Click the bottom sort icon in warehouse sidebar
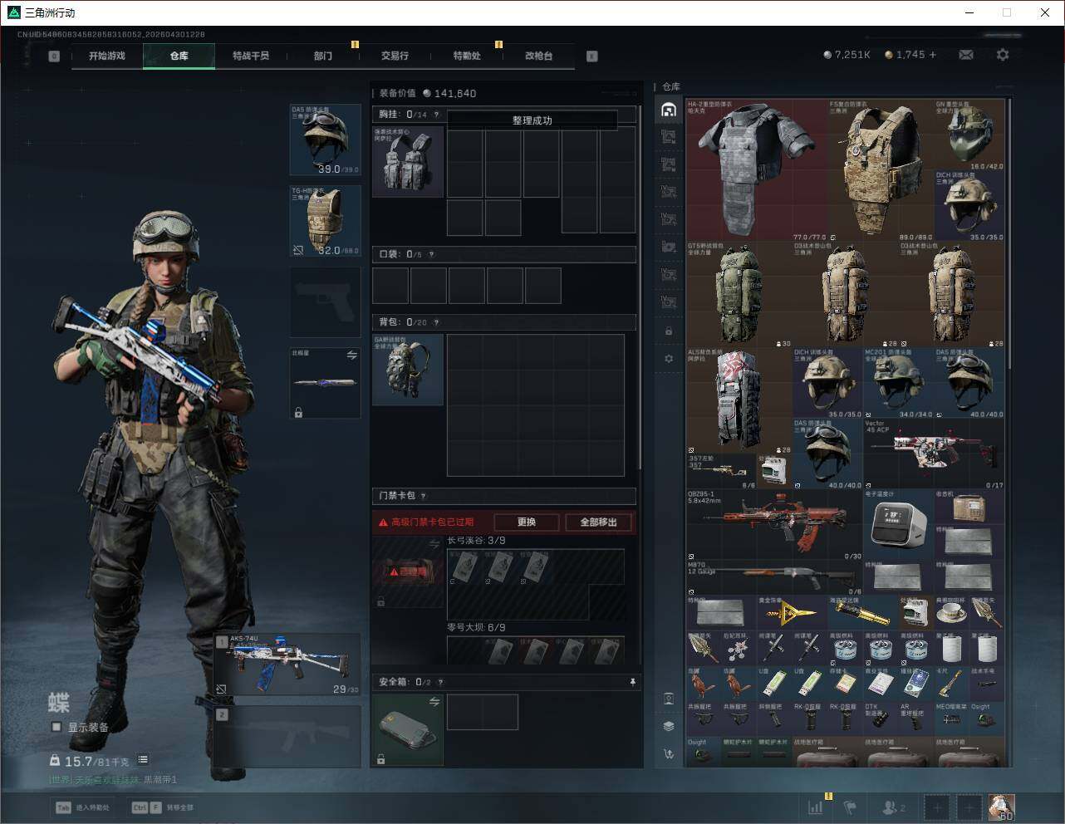Viewport: 1065px width, 824px height. [669, 754]
